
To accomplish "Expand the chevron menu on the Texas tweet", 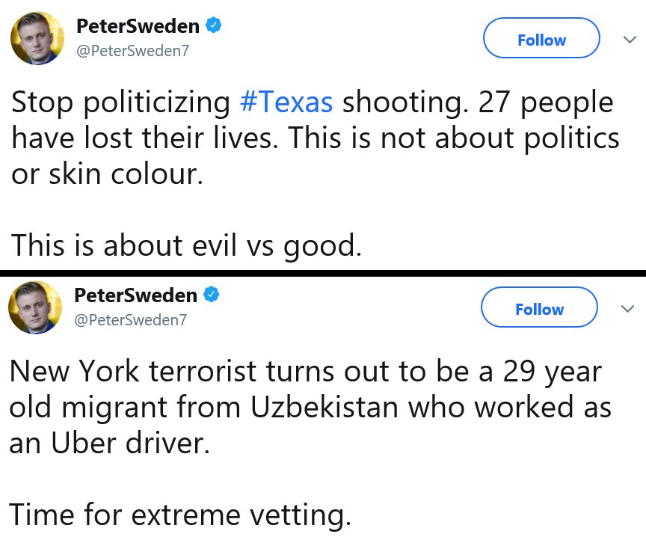I will [x=628, y=40].
